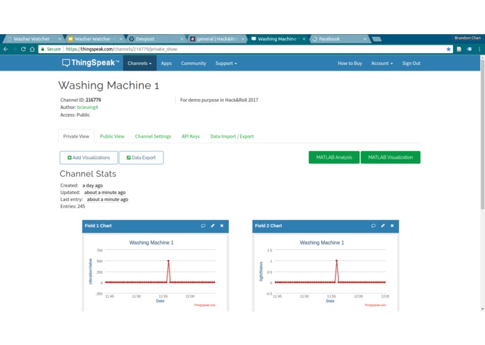Click the peak data point in Field 2 chart
485x345 pixels.
[x=336, y=260]
